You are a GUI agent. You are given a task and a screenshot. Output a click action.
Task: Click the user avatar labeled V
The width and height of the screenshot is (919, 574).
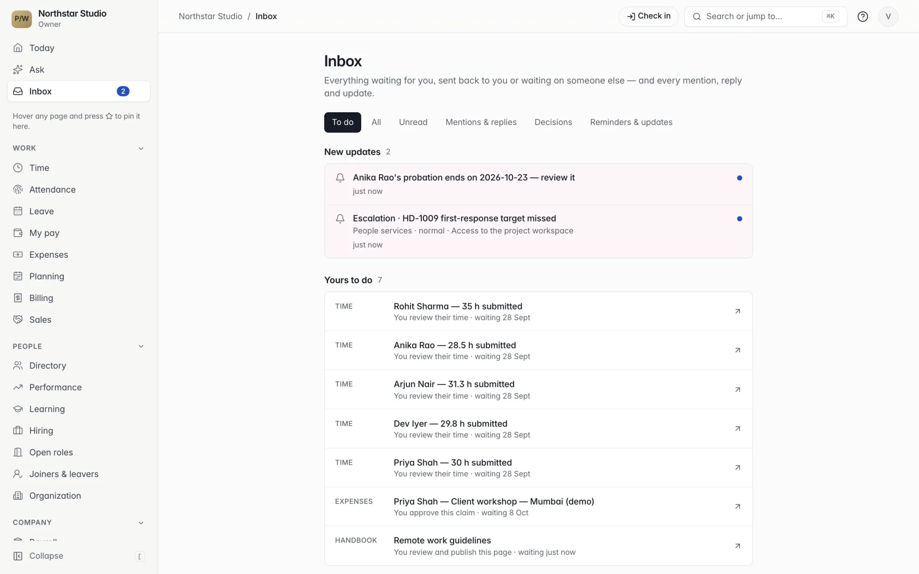coord(888,17)
